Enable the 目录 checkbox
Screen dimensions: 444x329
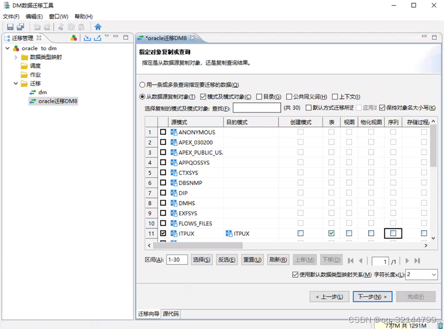[x=259, y=97]
